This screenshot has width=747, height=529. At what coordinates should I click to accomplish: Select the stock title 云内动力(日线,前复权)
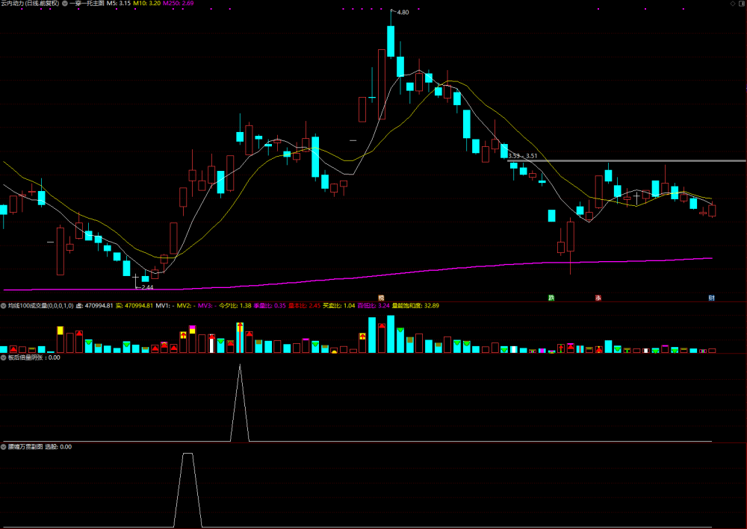tap(31, 3)
